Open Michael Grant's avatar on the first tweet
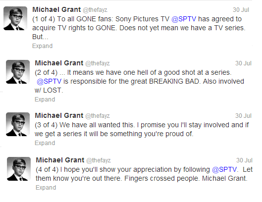This screenshot has width=262, height=202. tap(15, 18)
